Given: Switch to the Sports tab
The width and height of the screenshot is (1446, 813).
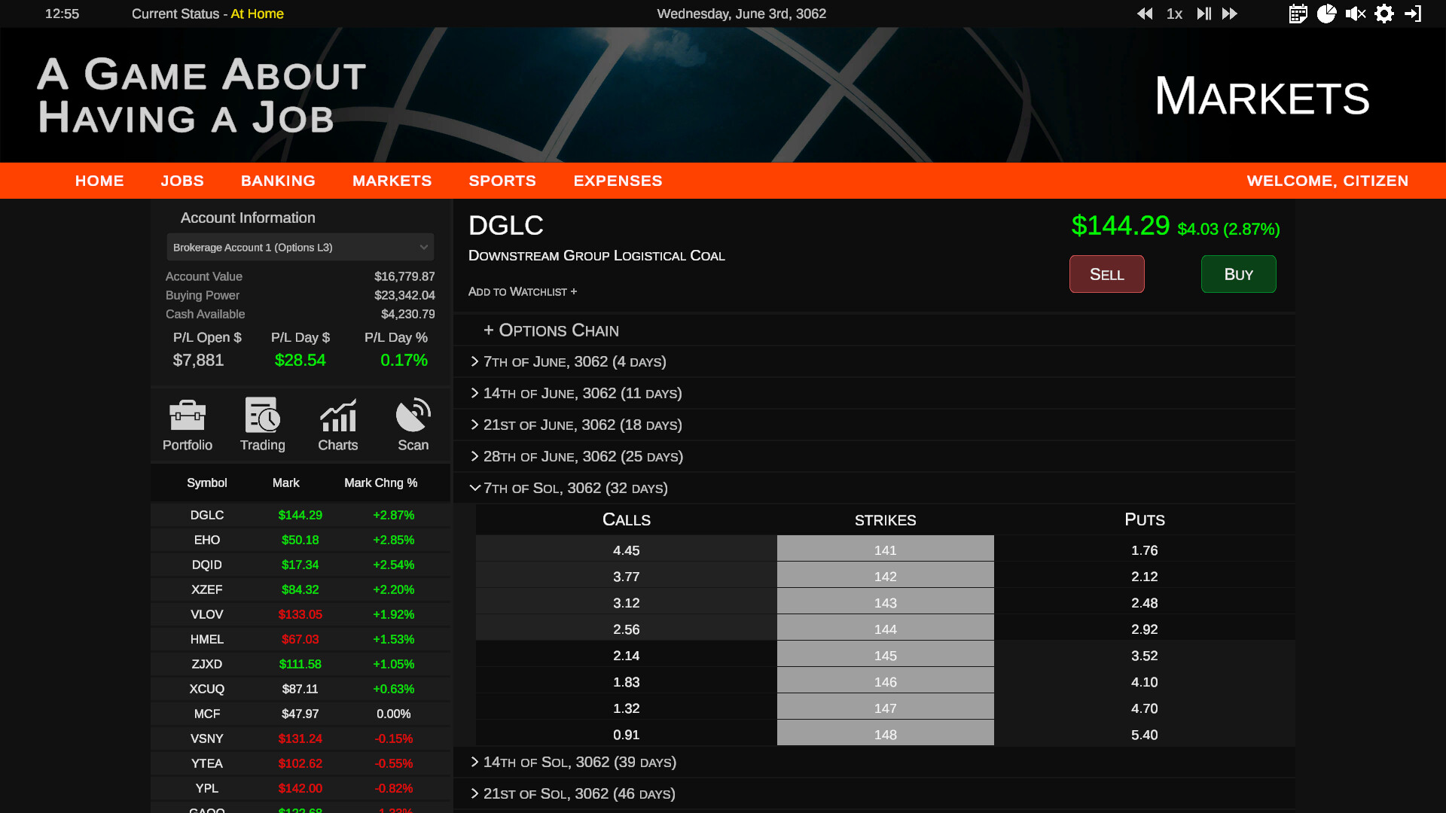Looking at the screenshot, I should click(x=502, y=181).
